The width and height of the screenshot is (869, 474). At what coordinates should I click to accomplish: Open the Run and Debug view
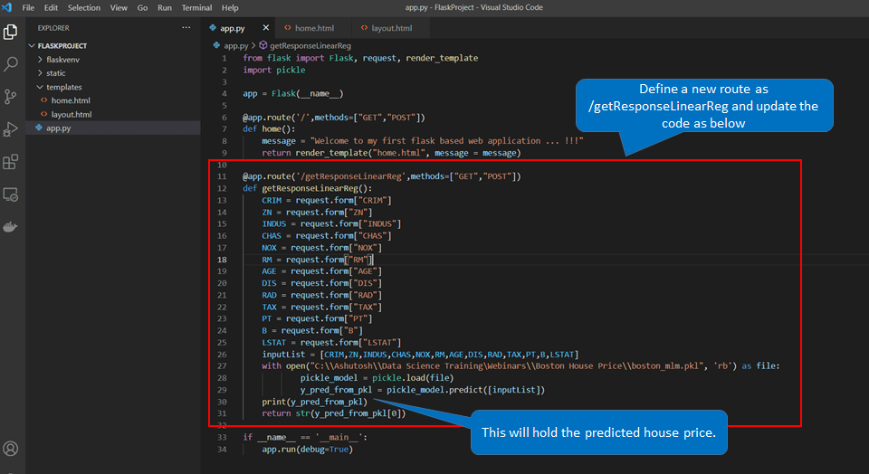[11, 128]
